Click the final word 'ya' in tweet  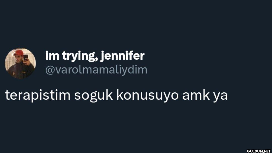click(x=220, y=96)
